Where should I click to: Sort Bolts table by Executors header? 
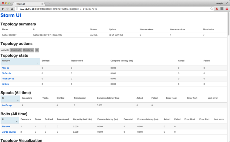[x=26, y=119]
